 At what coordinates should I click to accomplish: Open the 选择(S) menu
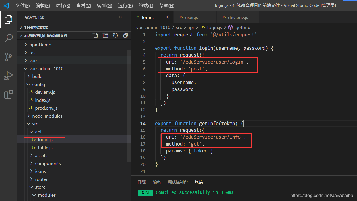coord(63,6)
